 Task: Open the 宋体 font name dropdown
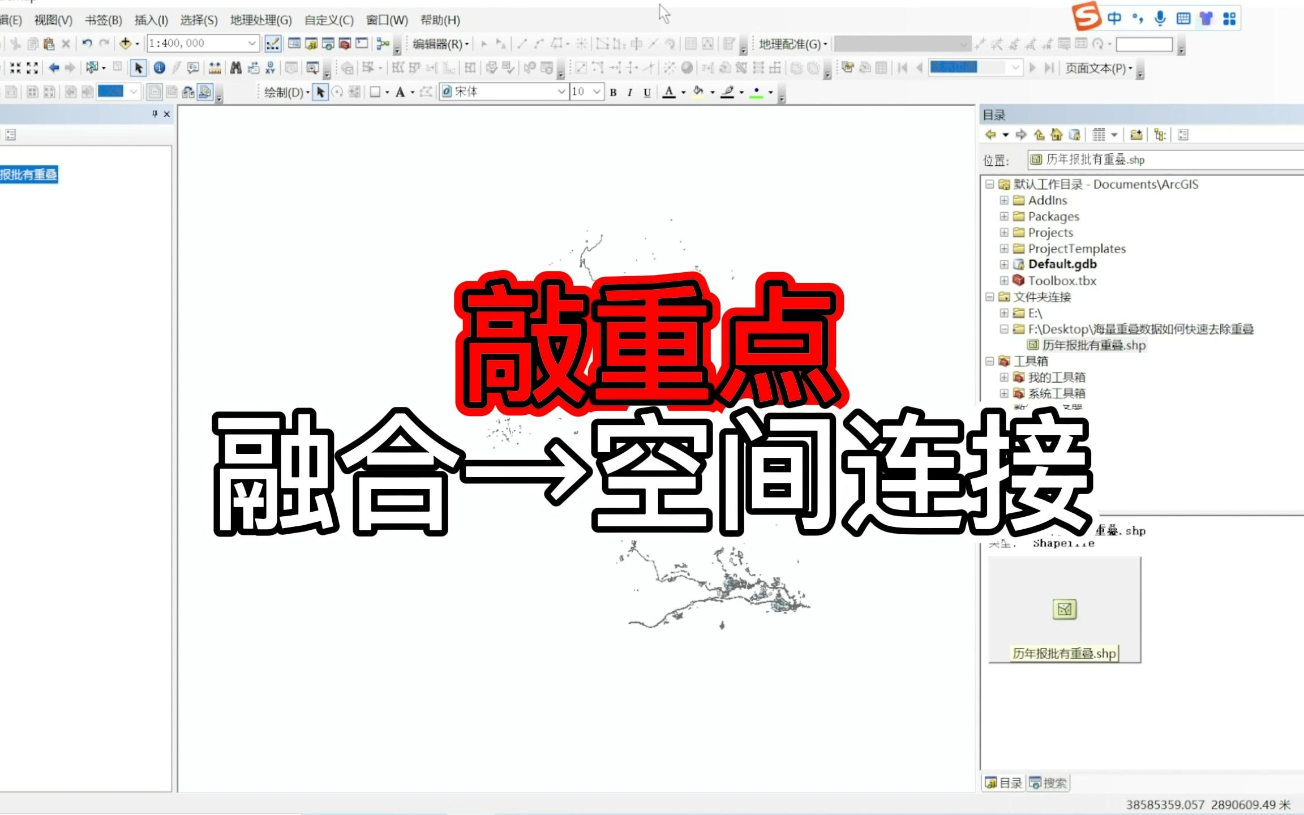pos(561,92)
